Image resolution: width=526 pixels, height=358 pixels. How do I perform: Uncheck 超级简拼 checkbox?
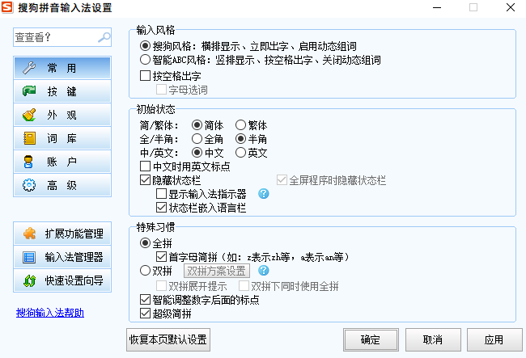(145, 314)
